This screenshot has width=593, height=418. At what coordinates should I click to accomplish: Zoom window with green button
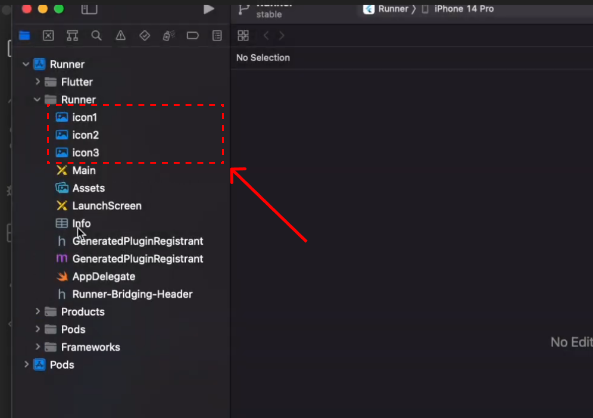pos(59,8)
